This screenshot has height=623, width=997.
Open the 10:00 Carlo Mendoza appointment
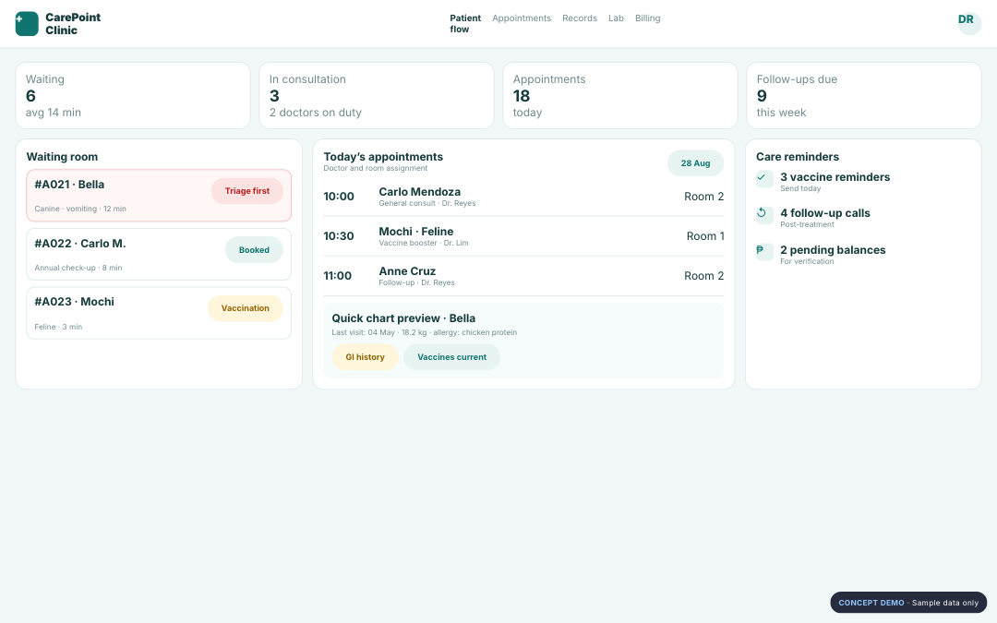click(523, 197)
